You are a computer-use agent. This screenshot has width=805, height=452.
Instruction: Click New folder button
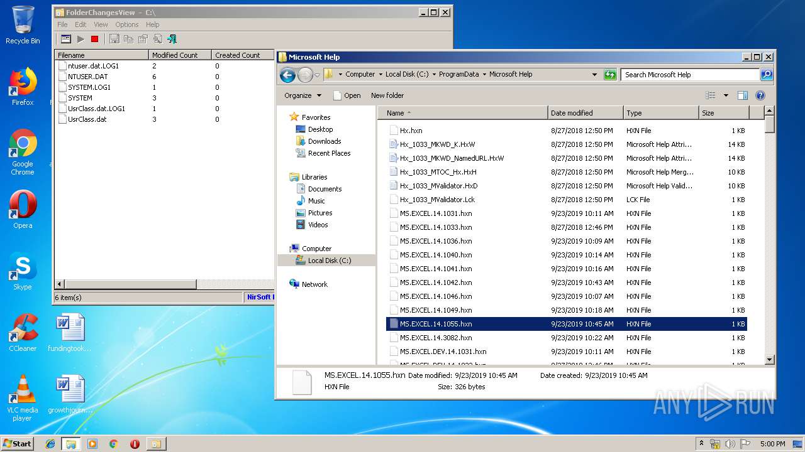pyautogui.click(x=387, y=95)
